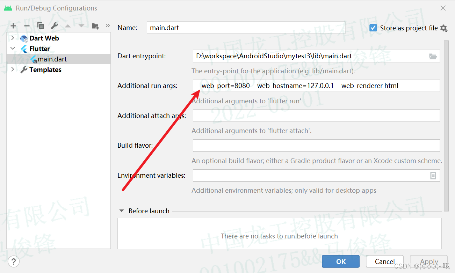
Task: Select Dart Web label in tree
Action: [x=44, y=38]
